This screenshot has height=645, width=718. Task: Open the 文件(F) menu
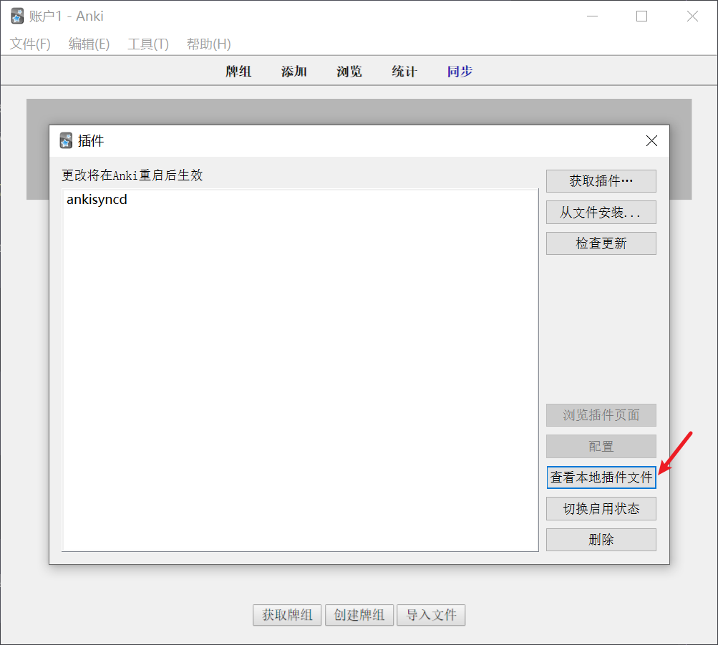30,44
